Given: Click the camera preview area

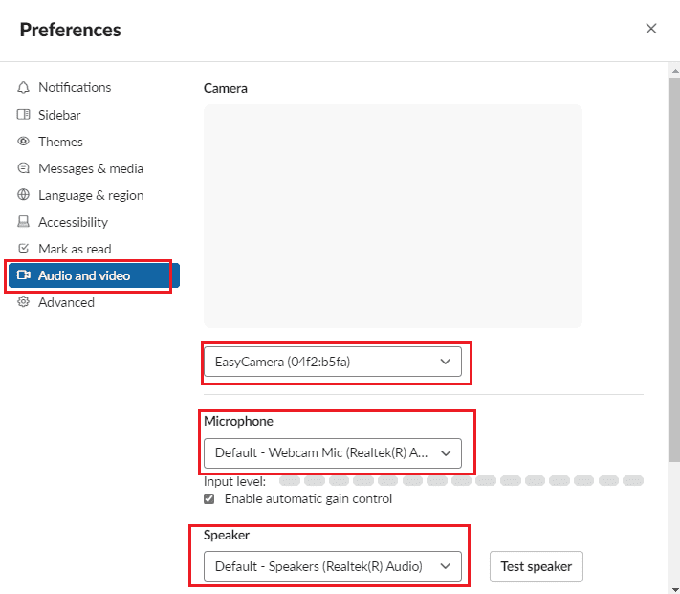Looking at the screenshot, I should pyautogui.click(x=392, y=216).
